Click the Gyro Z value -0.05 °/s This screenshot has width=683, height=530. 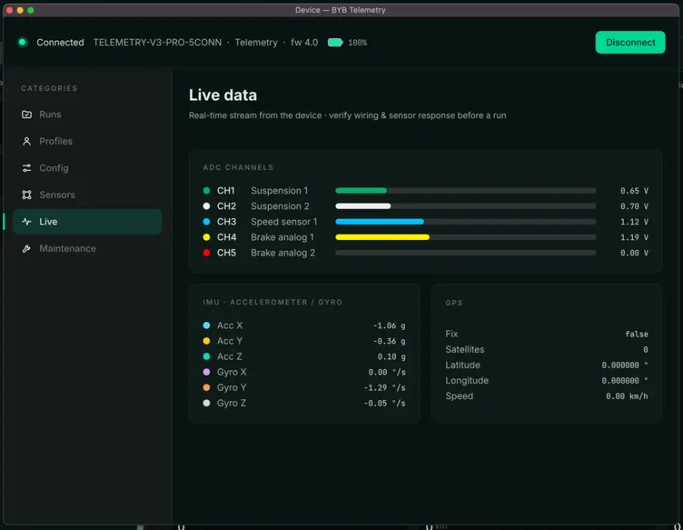pyautogui.click(x=385, y=403)
